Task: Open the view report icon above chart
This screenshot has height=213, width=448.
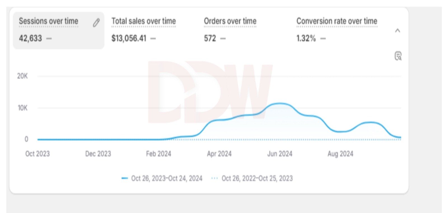Action: tap(398, 56)
